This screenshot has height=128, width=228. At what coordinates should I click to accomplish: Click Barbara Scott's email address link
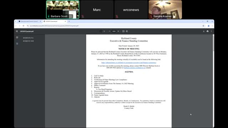(x=135, y=68)
